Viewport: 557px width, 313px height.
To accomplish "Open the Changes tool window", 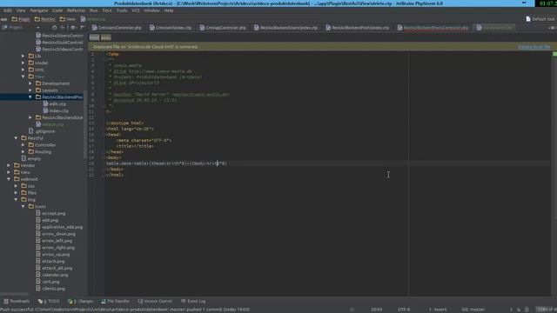I will coord(81,302).
